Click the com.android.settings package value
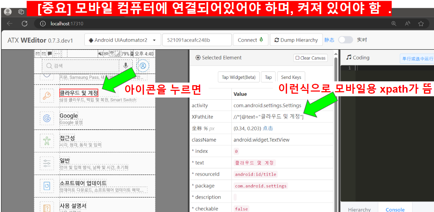The width and height of the screenshot is (434, 212). 261,186
